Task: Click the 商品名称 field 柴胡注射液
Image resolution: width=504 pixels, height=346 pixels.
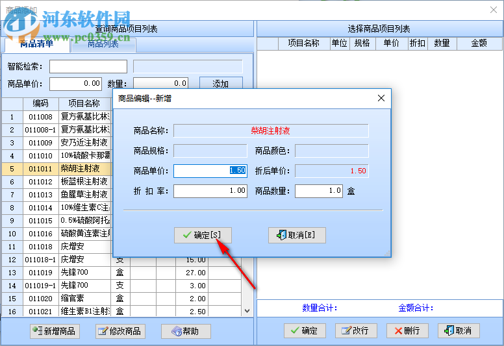Action: [271, 130]
